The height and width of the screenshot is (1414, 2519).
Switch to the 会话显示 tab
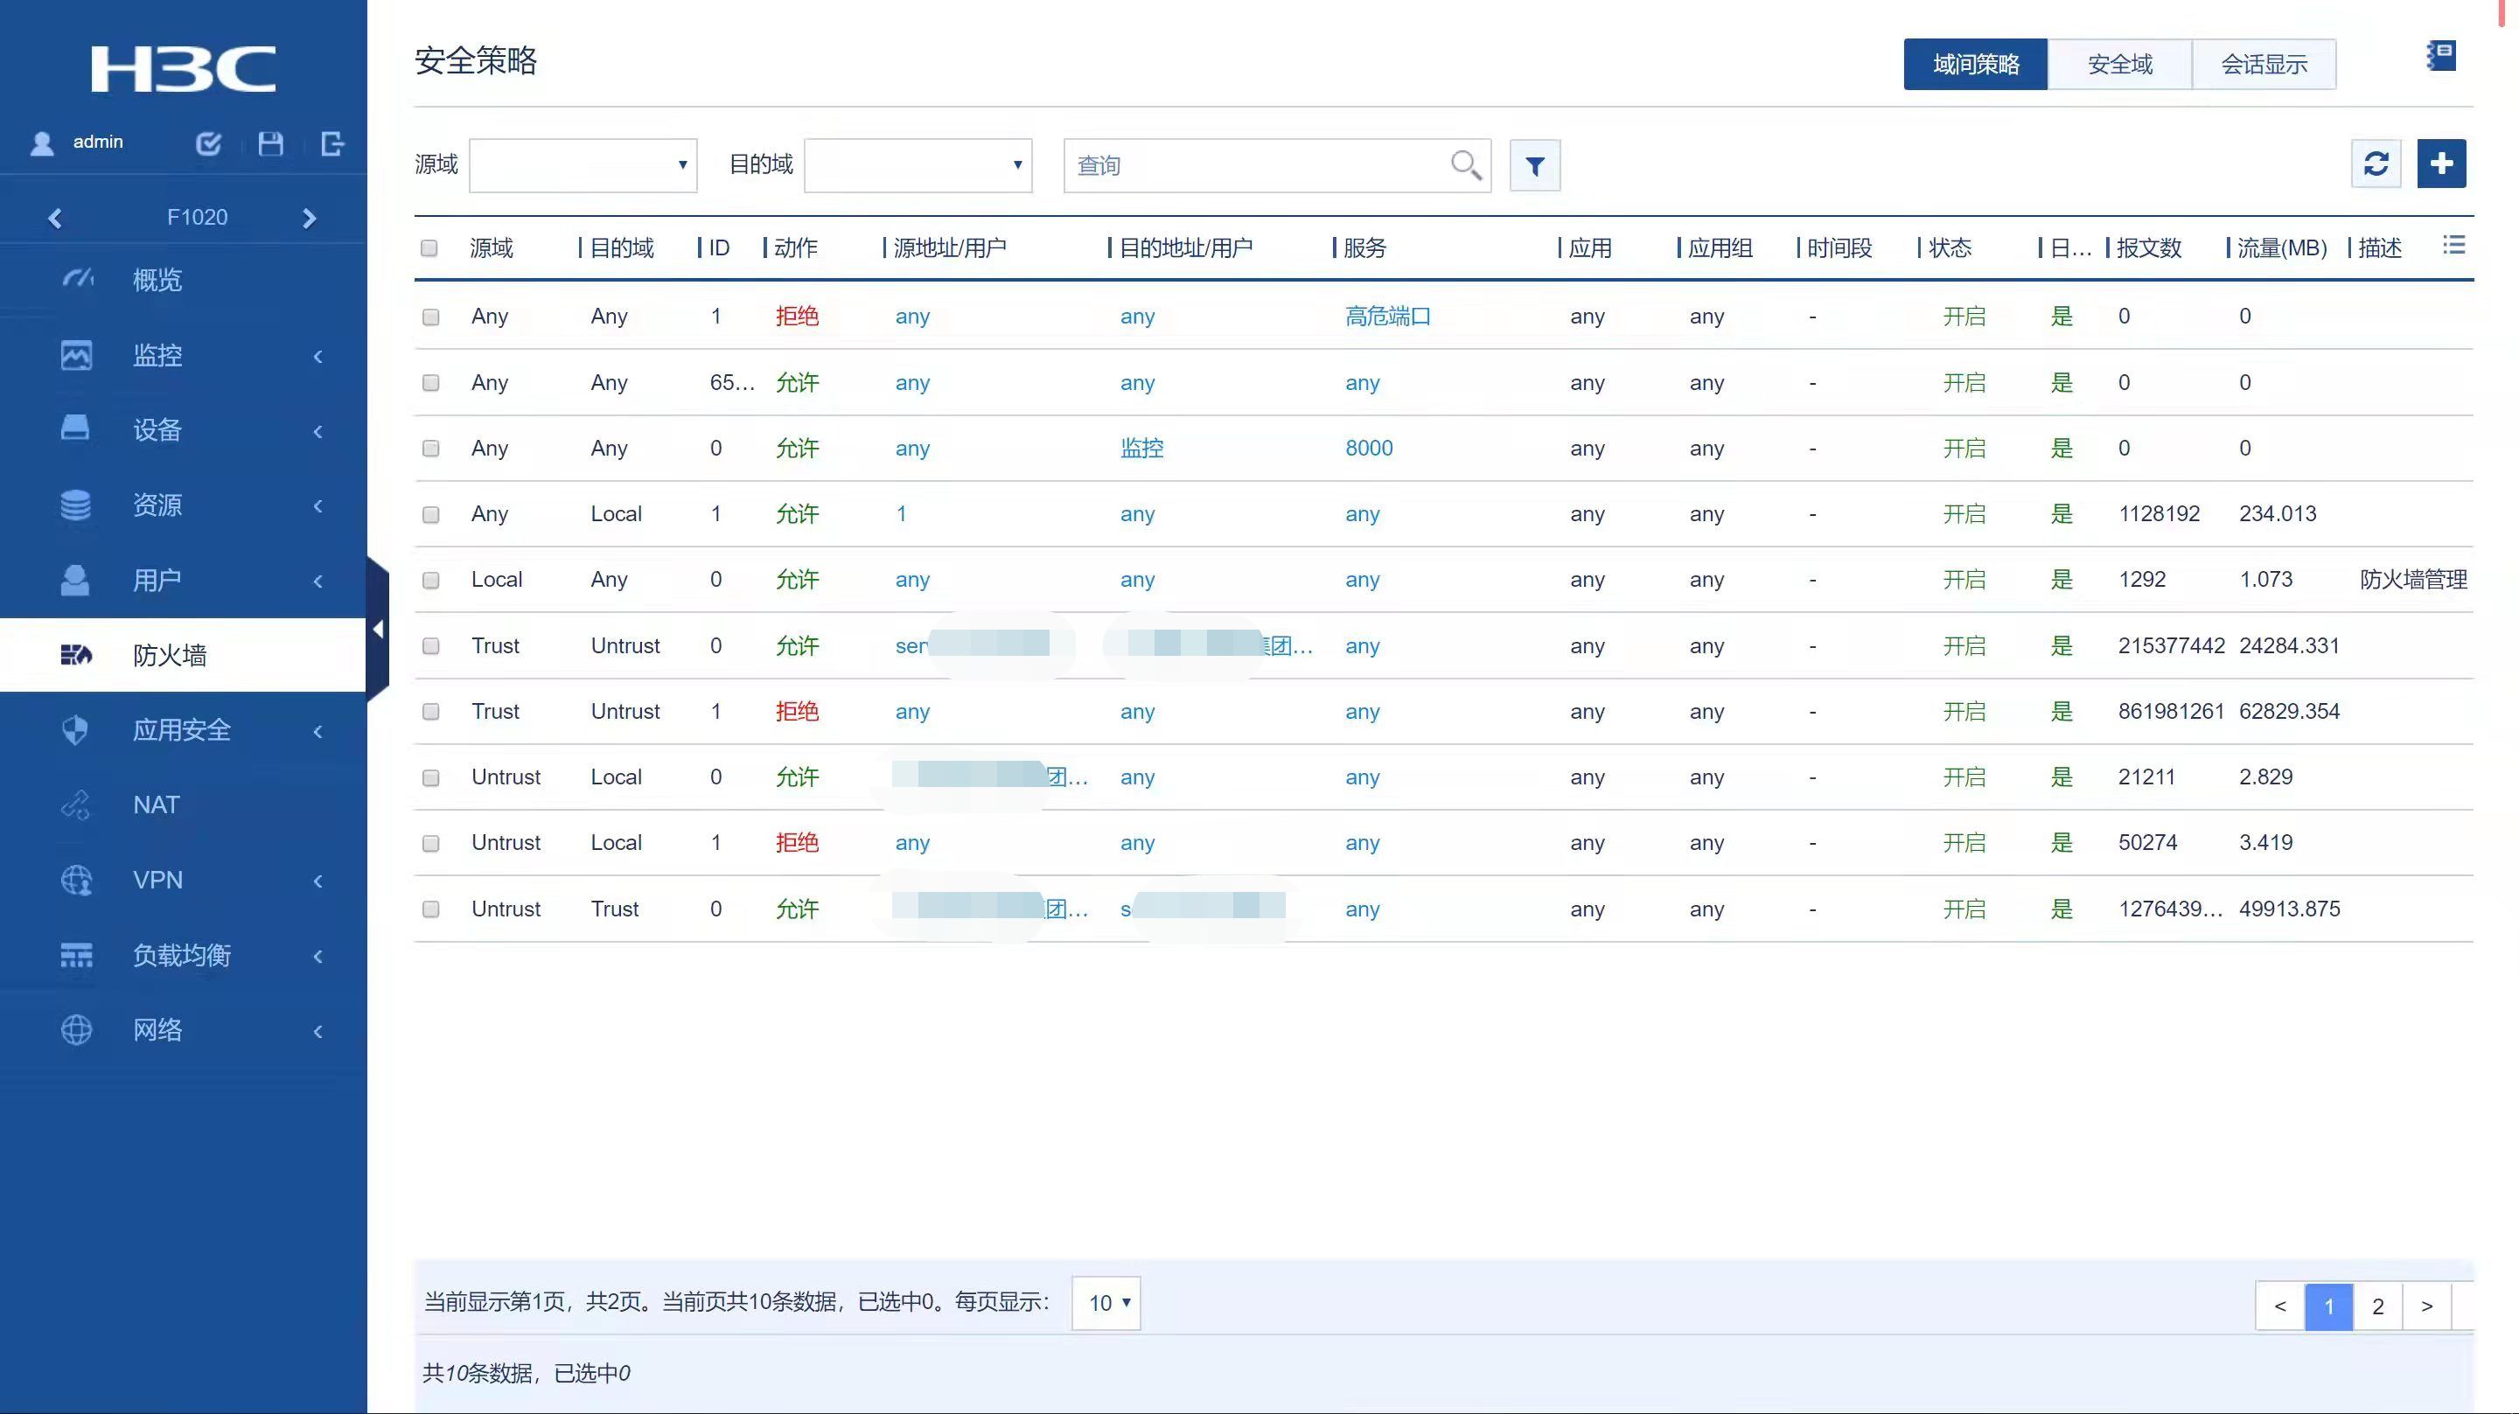tap(2263, 65)
